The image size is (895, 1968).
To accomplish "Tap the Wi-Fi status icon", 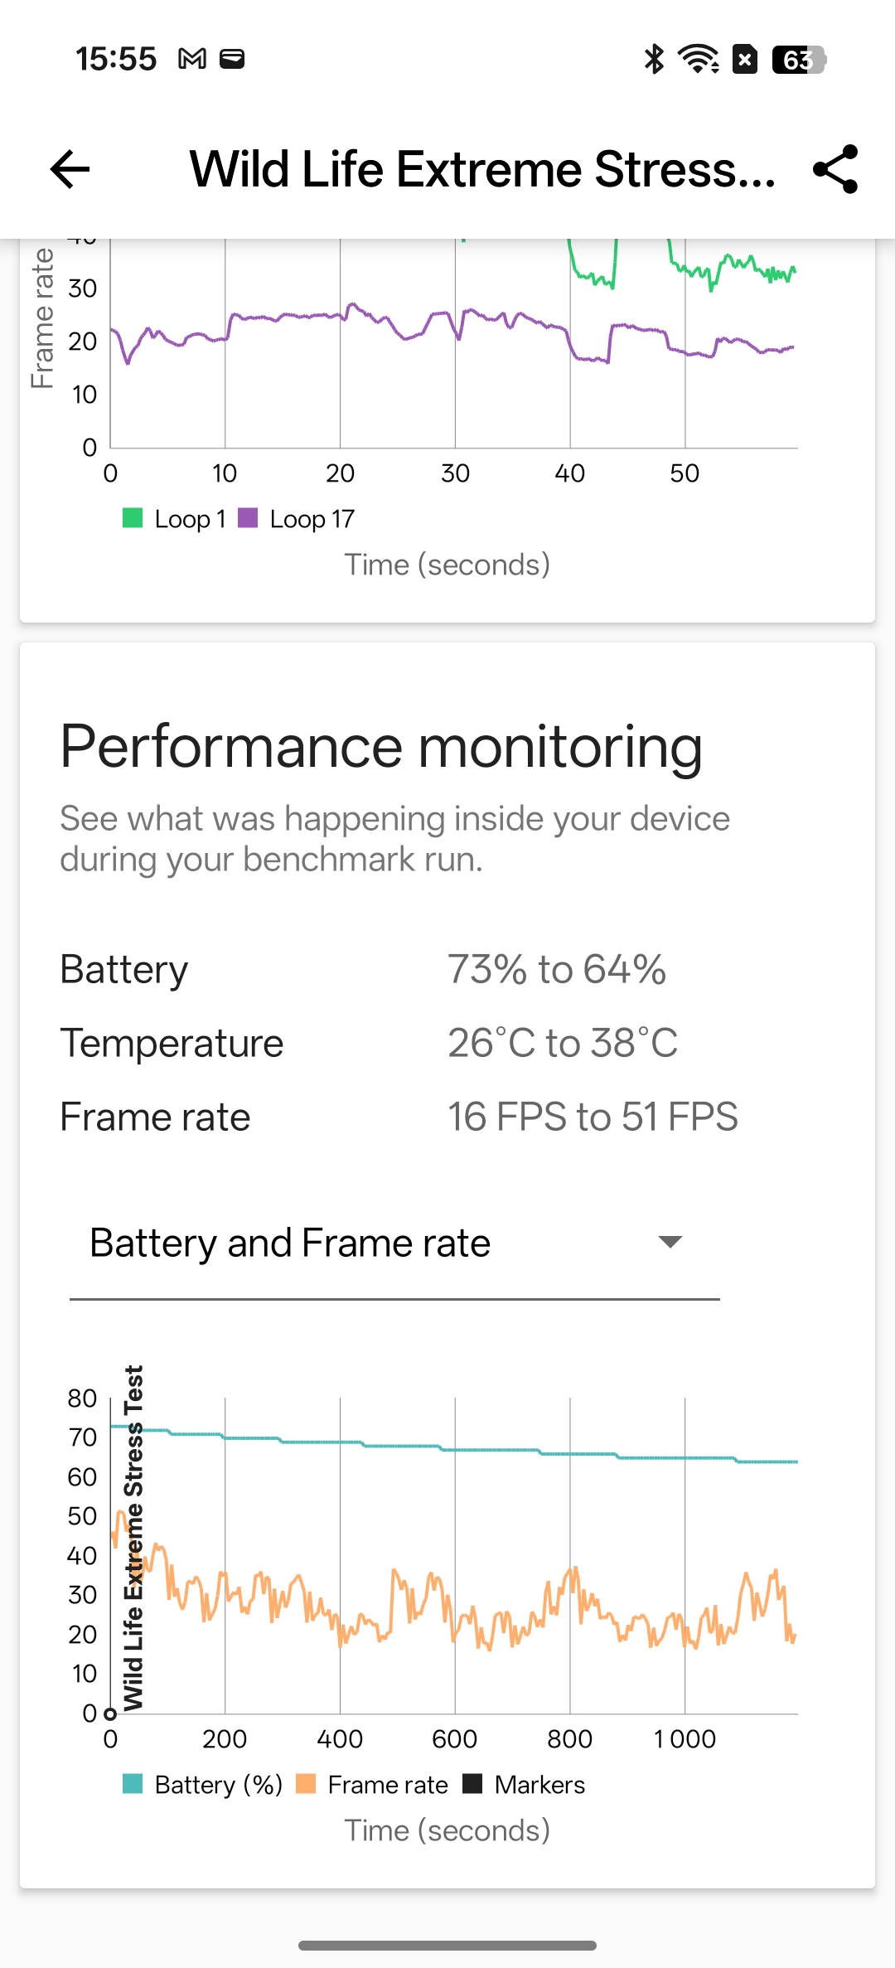I will coord(699,59).
